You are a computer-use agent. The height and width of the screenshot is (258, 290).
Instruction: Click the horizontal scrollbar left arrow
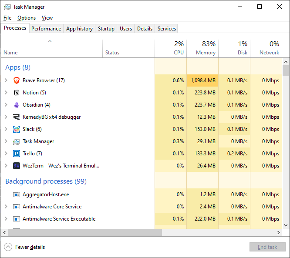(4, 232)
